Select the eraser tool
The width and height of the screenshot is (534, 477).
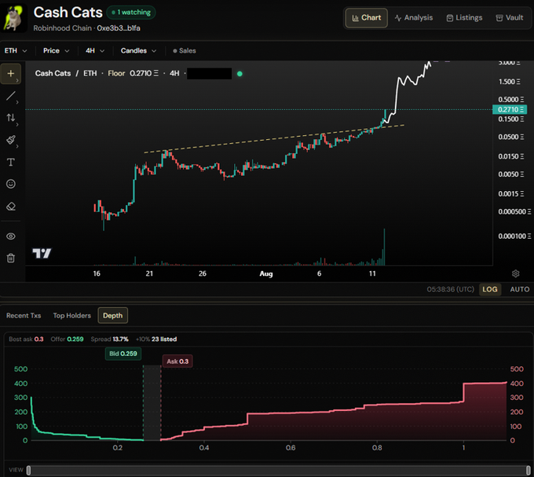(10, 206)
